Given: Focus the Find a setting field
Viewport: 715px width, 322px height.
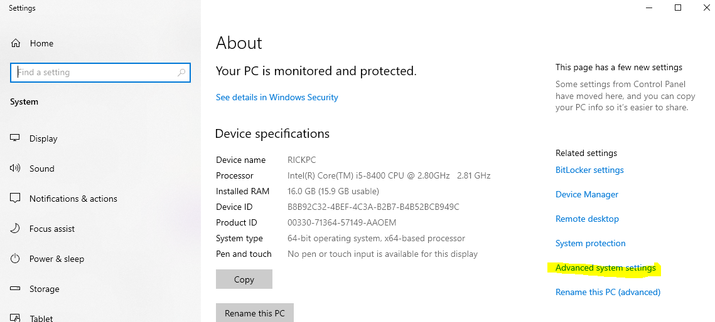Looking at the screenshot, I should coord(100,72).
